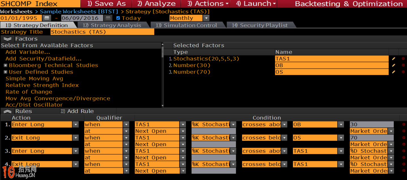Open the start date calendar picker

tap(47, 18)
